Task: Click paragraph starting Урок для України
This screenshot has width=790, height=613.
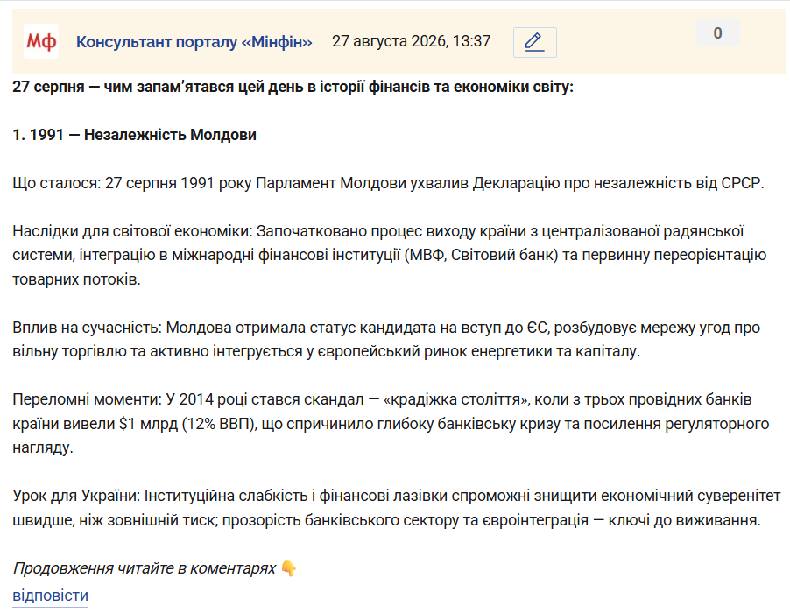Action: coord(397,508)
